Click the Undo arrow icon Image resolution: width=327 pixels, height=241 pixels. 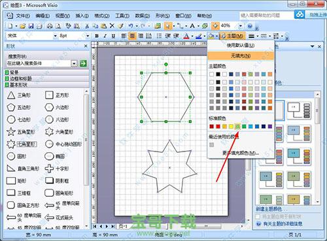coord(131,26)
